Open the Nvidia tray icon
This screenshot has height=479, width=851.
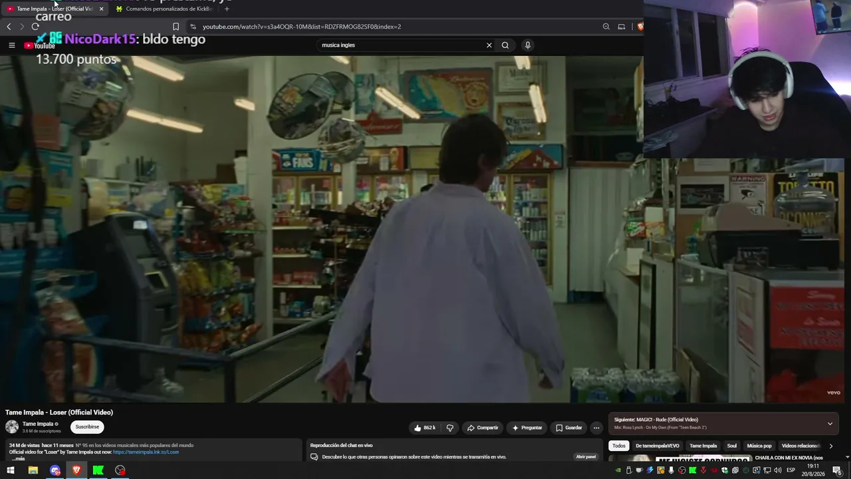[618, 470]
